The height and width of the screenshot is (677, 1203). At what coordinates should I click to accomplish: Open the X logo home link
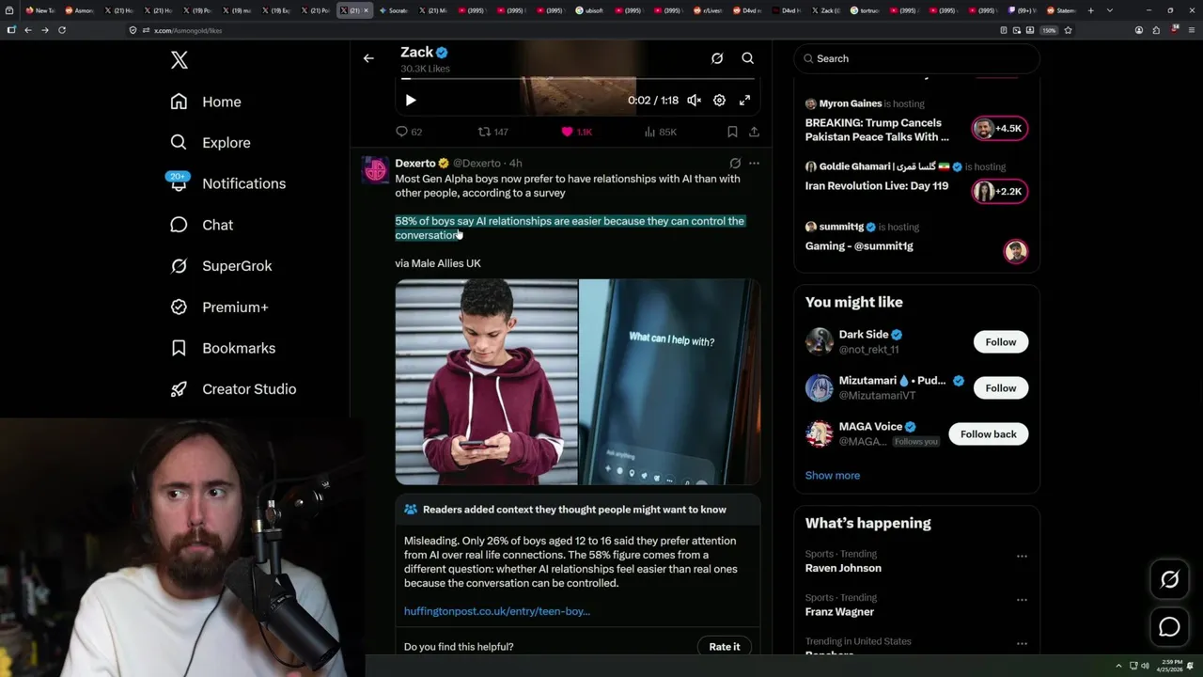click(180, 60)
